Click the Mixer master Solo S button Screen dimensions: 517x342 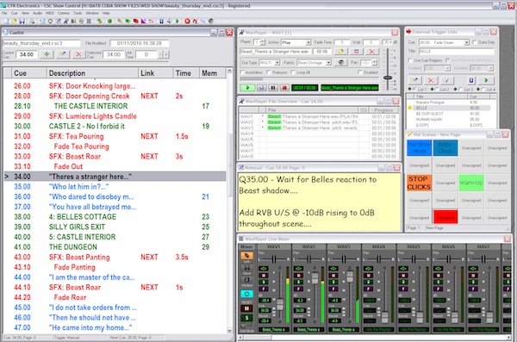246,318
